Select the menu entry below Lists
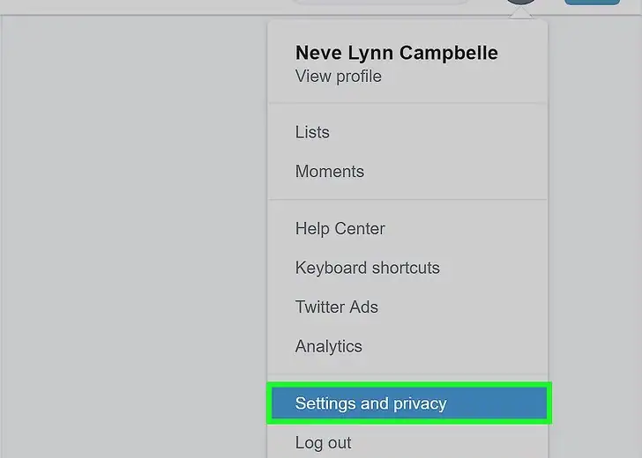Image resolution: width=642 pixels, height=458 pixels. coord(330,172)
